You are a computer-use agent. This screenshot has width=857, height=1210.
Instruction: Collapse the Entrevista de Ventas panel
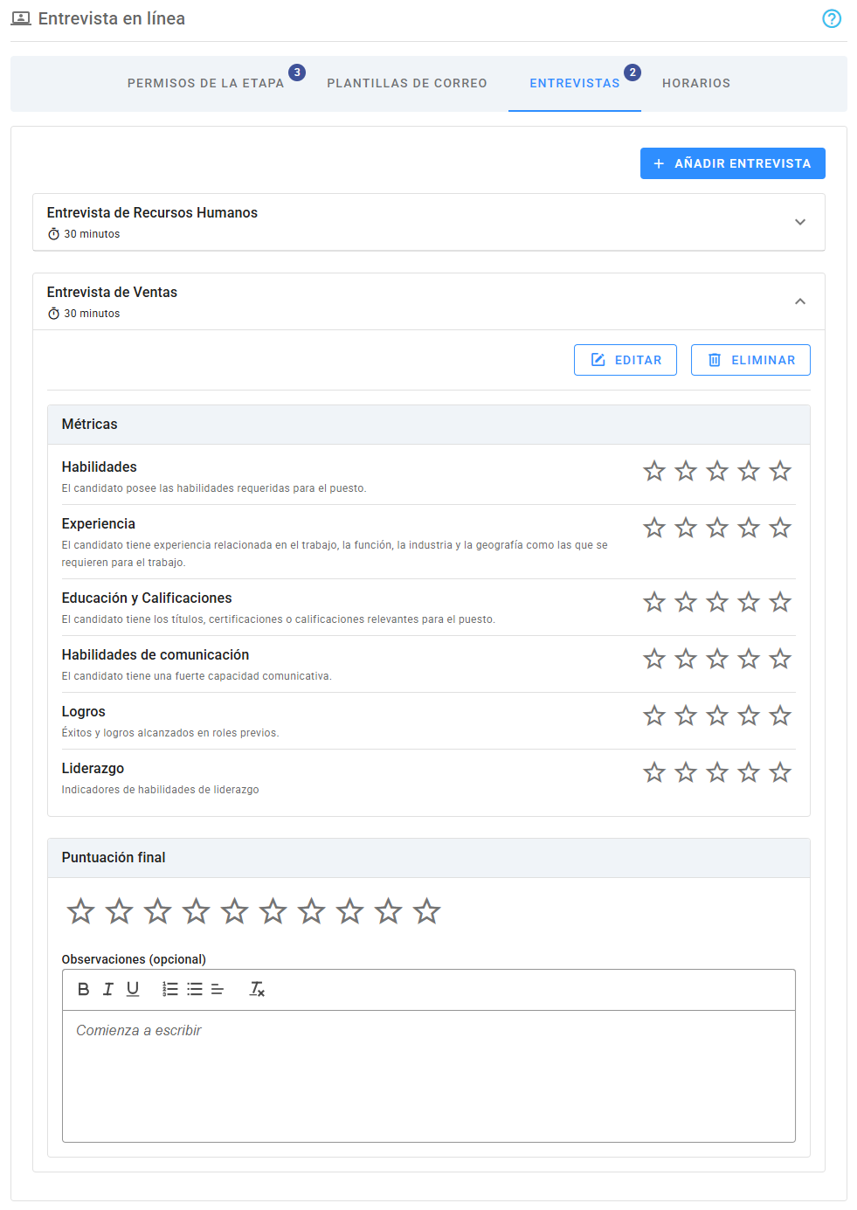[x=799, y=301]
